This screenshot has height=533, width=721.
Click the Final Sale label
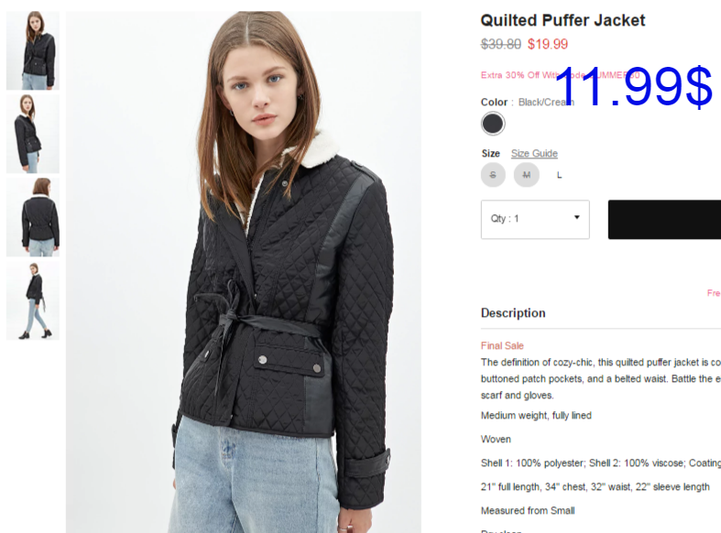502,345
